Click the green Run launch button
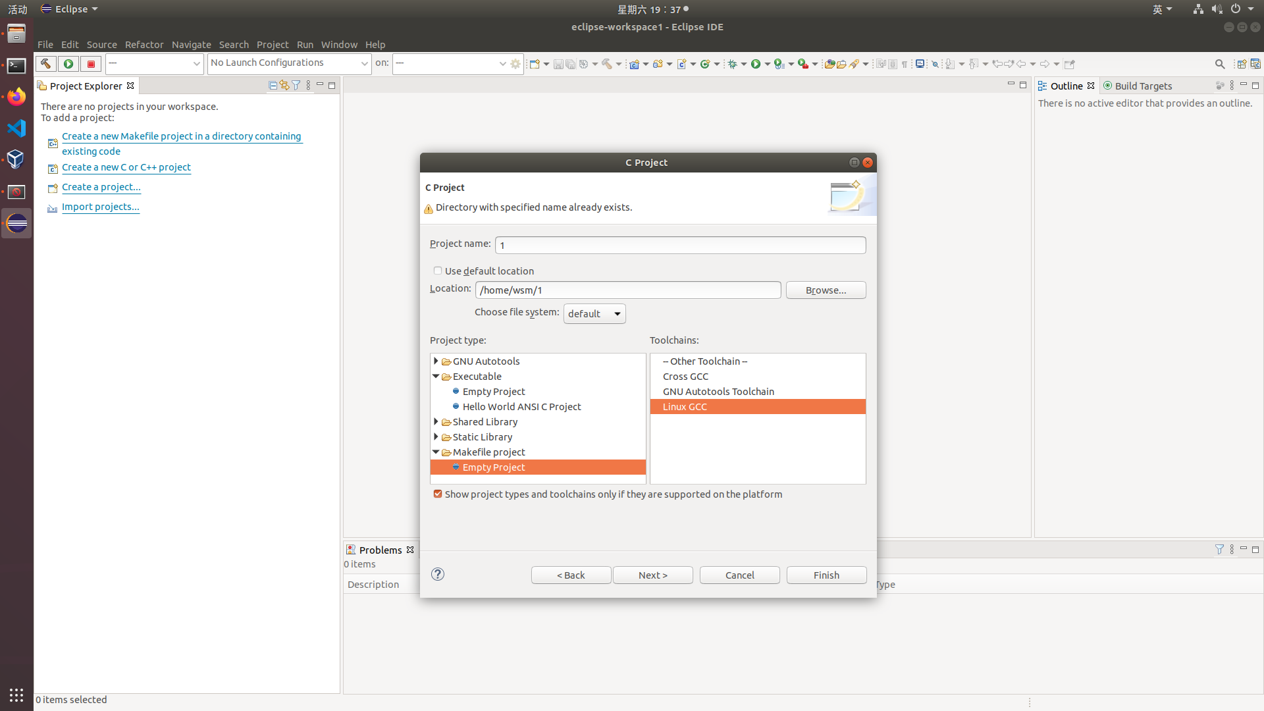Viewport: 1264px width, 711px height. 68,64
